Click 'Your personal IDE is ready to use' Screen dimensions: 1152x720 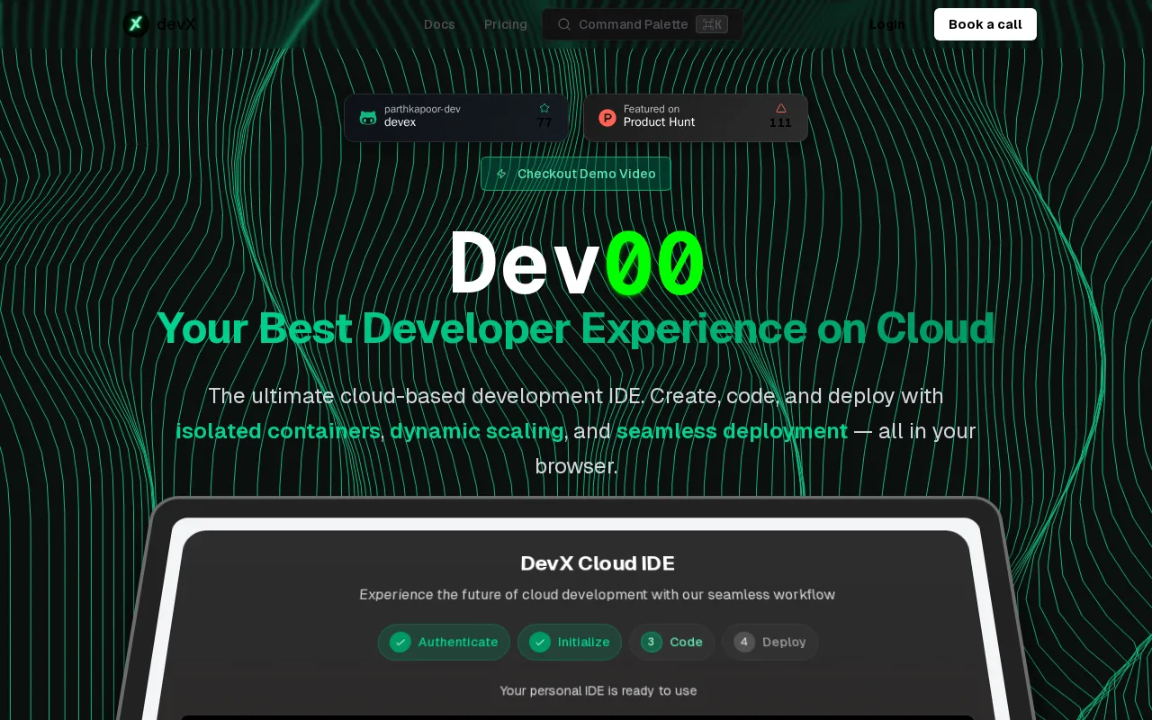click(x=598, y=690)
